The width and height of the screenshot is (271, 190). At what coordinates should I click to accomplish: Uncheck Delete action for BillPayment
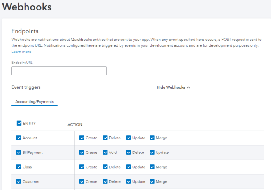point(128,152)
